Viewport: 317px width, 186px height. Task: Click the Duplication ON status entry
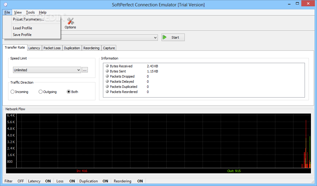tap(94, 181)
